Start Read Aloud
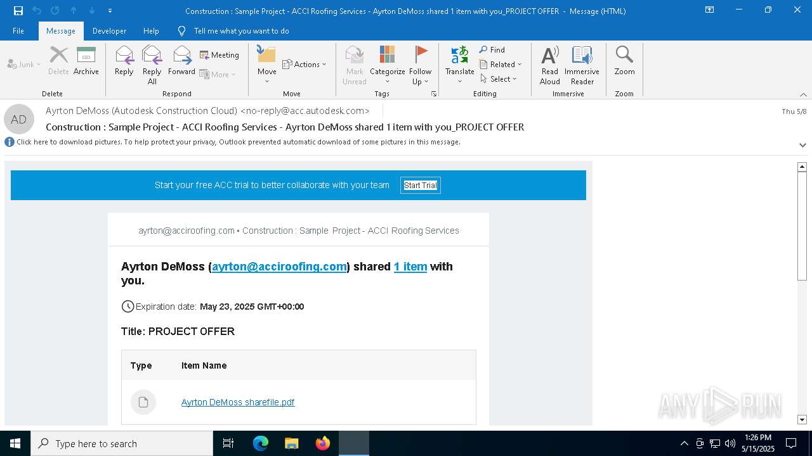Viewport: 812px width, 456px height. [550, 65]
